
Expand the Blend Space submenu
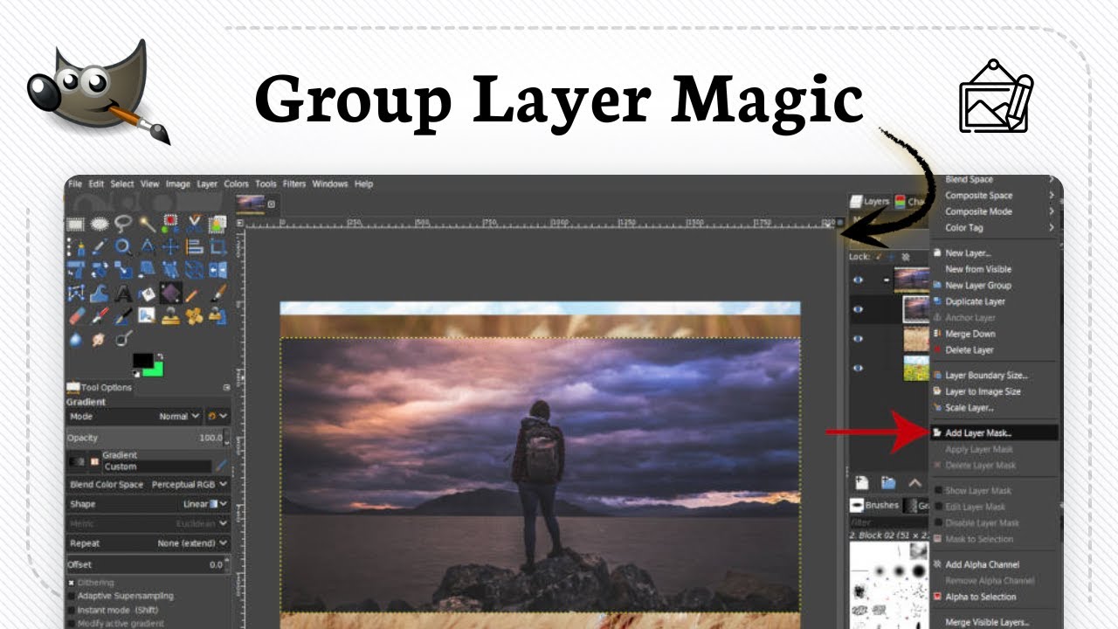(994, 180)
